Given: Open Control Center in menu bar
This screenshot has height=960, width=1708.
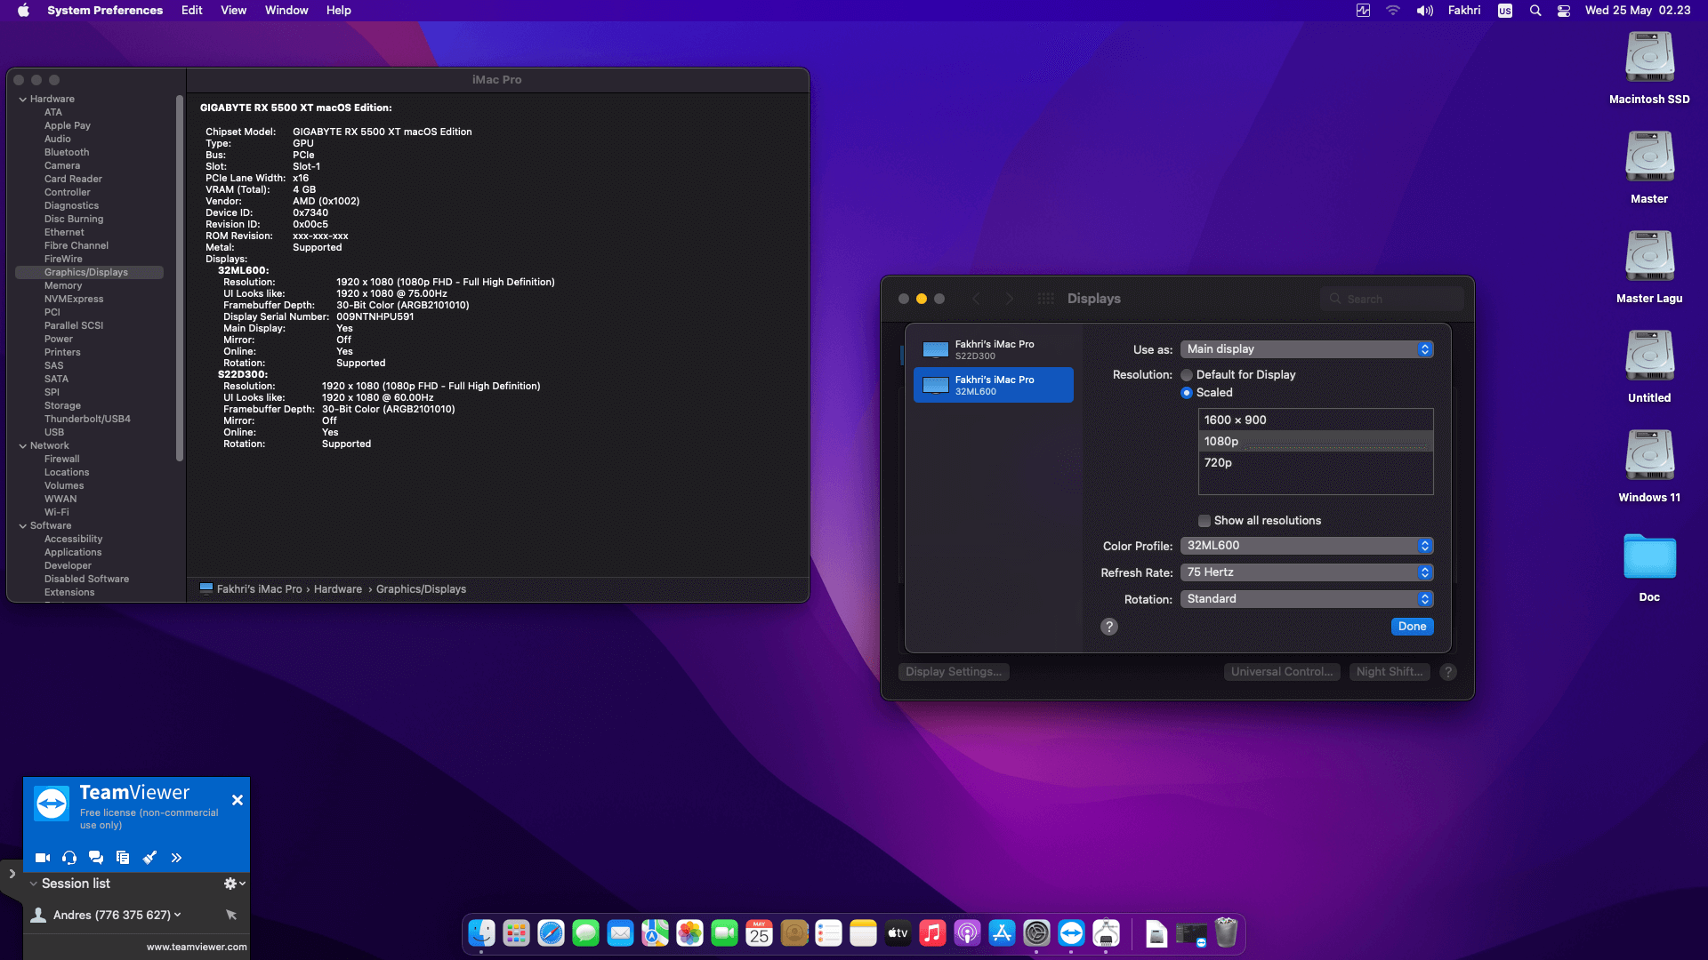Looking at the screenshot, I should pyautogui.click(x=1564, y=11).
